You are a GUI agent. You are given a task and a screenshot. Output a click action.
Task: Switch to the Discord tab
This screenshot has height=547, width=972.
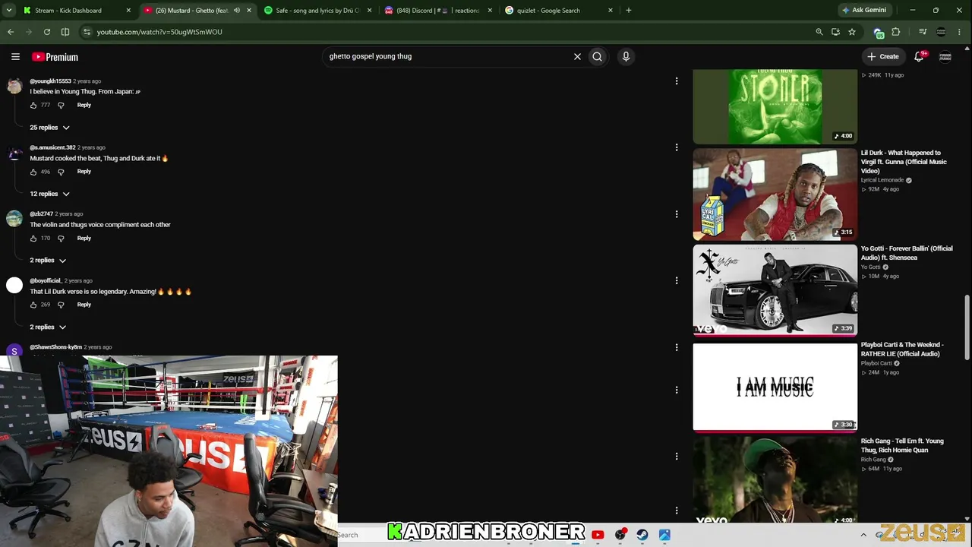[437, 11]
